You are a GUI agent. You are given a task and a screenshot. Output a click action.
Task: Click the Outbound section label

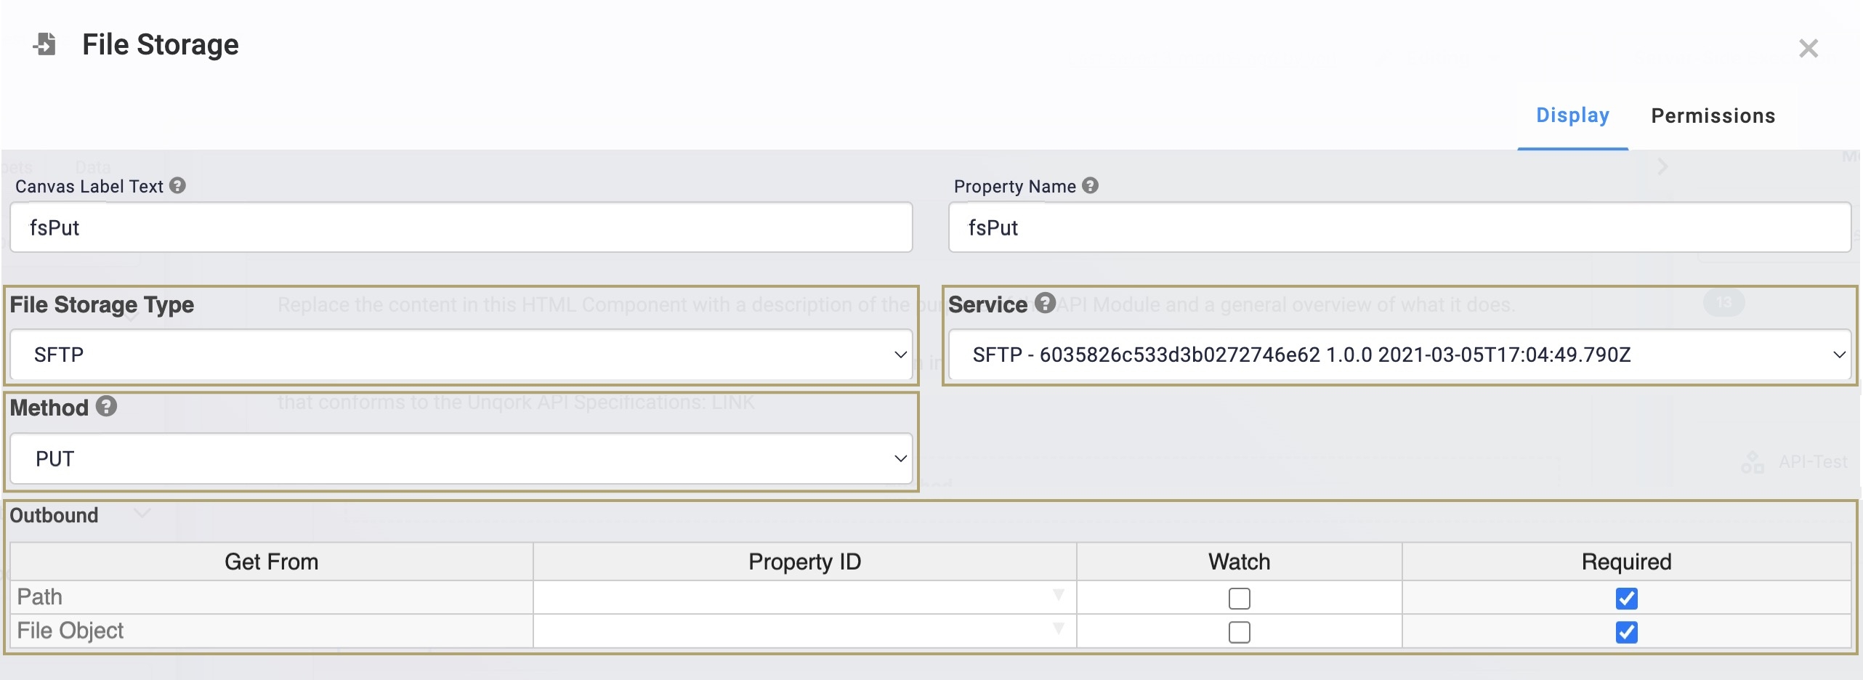(54, 515)
